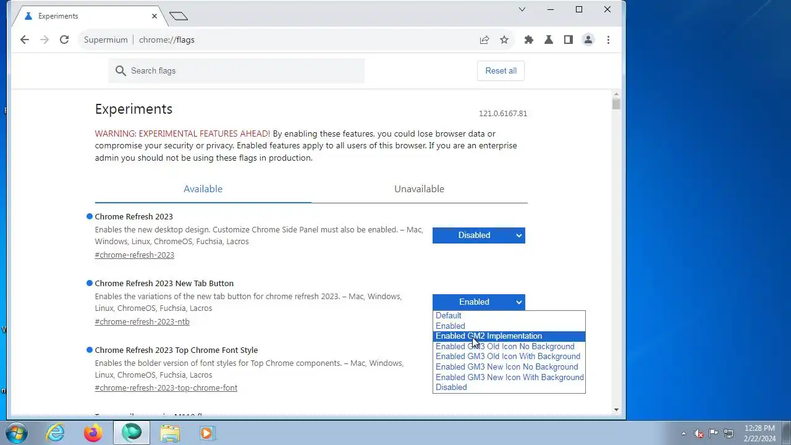Choose Disabled at the bottom of the list
This screenshot has width=791, height=445.
(509, 388)
